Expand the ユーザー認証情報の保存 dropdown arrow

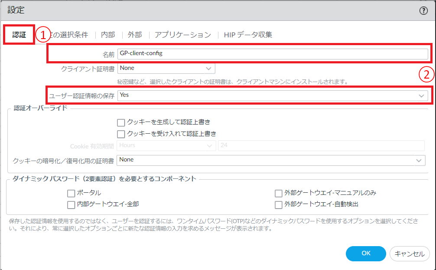click(422, 95)
